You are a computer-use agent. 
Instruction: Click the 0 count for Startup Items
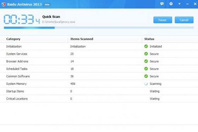tap(71, 91)
